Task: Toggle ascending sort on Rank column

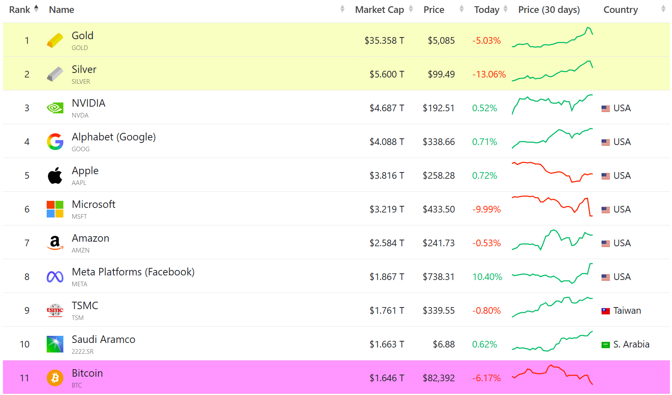Action: click(x=36, y=9)
